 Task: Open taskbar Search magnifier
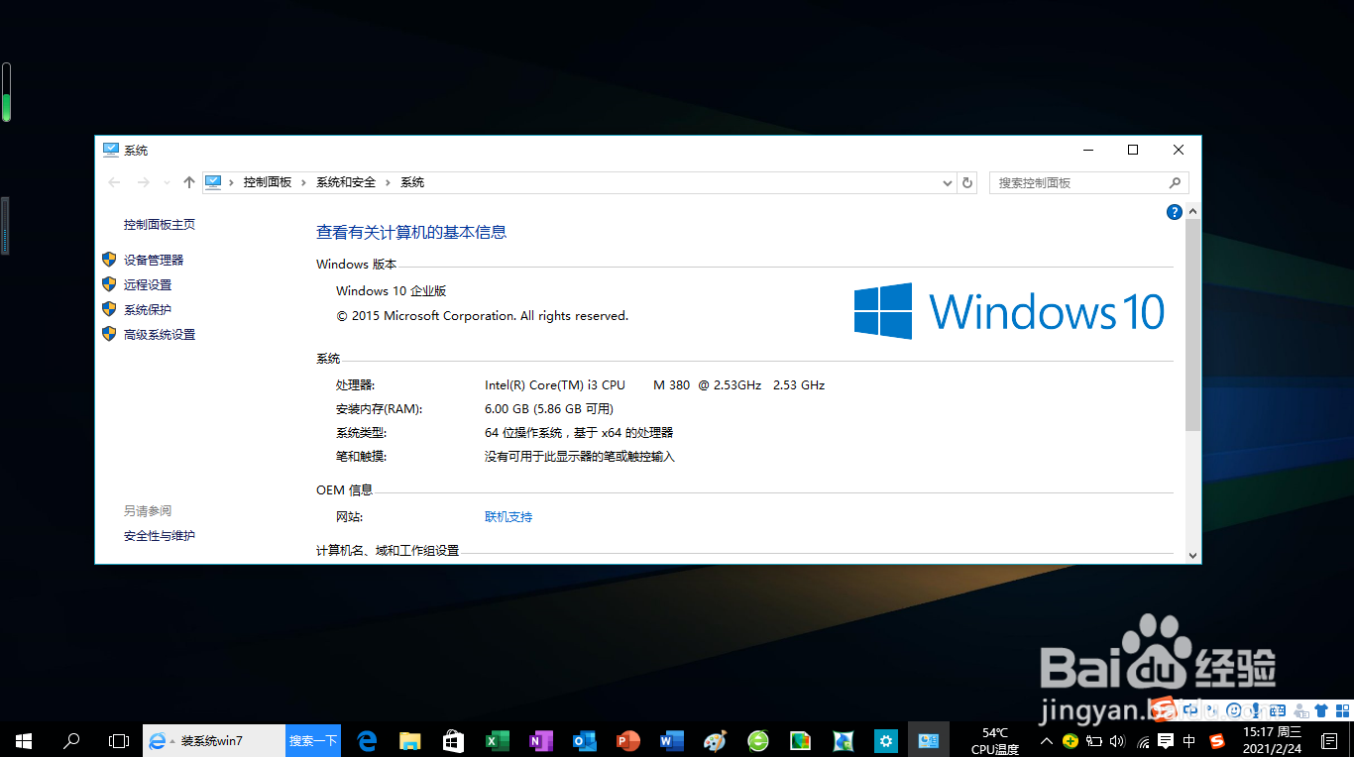71,740
